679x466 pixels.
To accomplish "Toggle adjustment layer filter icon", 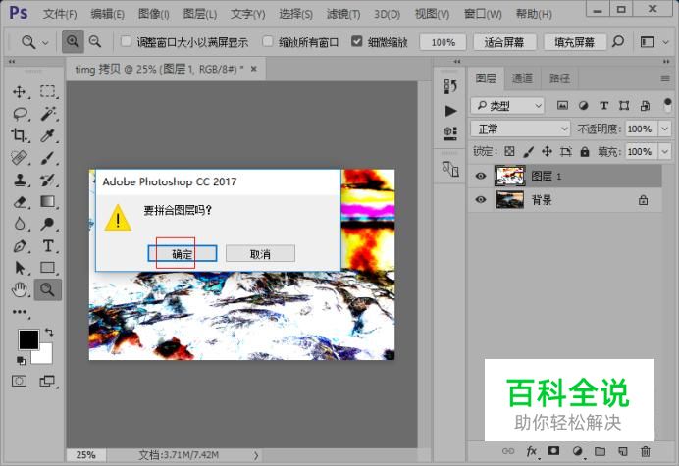I will [x=583, y=105].
